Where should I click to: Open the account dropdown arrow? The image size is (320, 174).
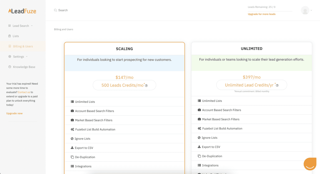pos(311,10)
